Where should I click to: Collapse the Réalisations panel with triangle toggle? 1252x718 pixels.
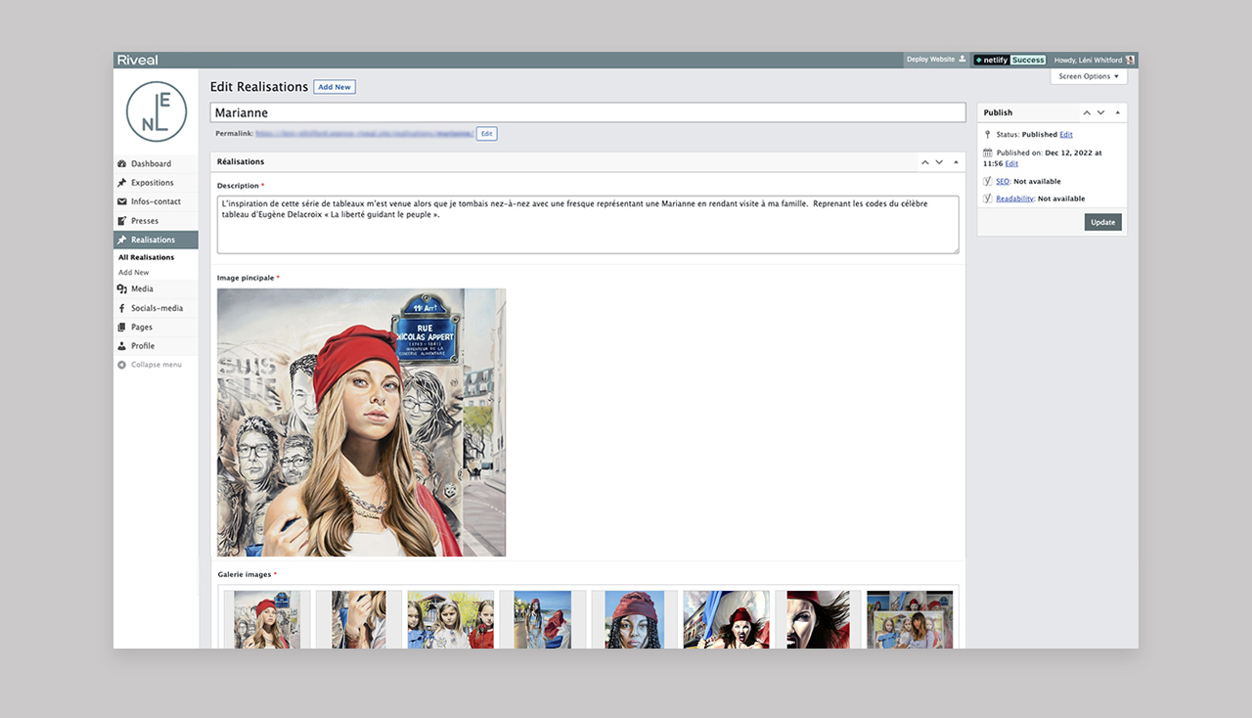(956, 161)
